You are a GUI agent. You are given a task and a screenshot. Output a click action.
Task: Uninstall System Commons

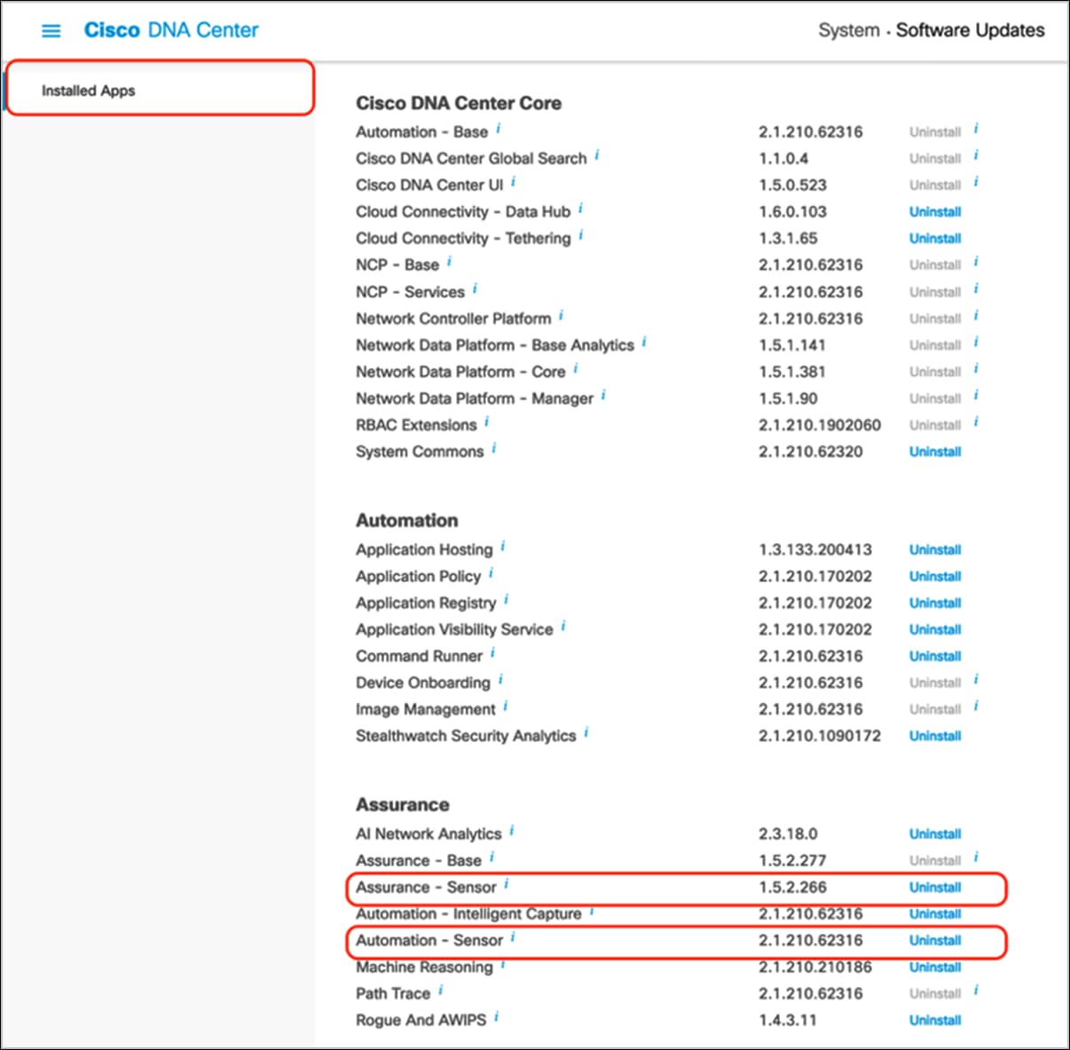coord(935,452)
